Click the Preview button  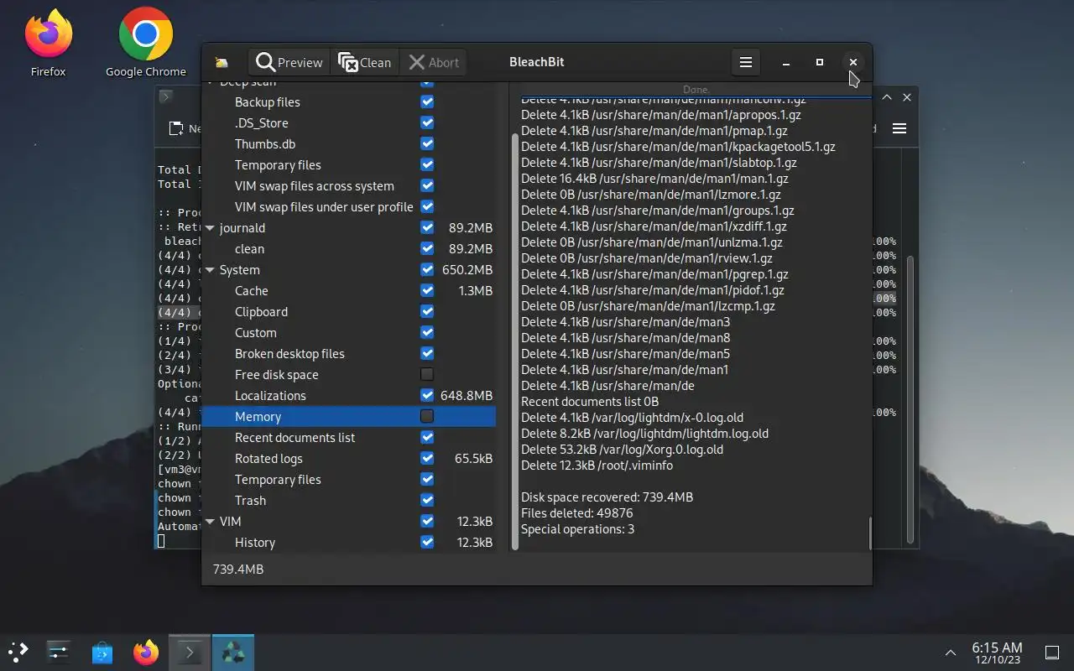(x=289, y=62)
